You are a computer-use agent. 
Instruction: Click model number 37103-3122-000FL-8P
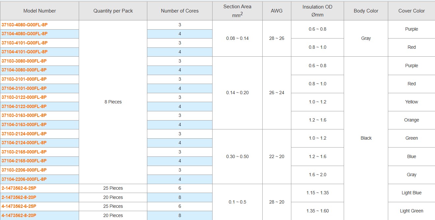tap(24, 97)
